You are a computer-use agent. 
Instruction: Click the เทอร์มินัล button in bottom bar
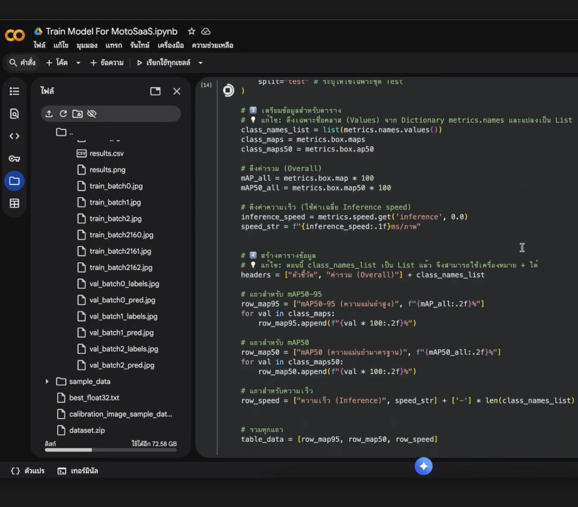(x=78, y=471)
